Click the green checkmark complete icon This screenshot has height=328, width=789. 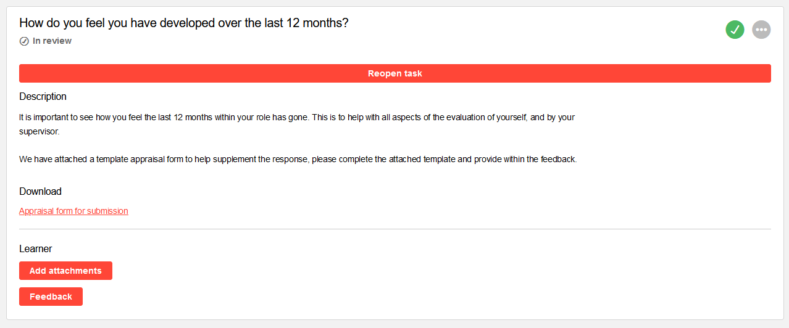click(735, 30)
